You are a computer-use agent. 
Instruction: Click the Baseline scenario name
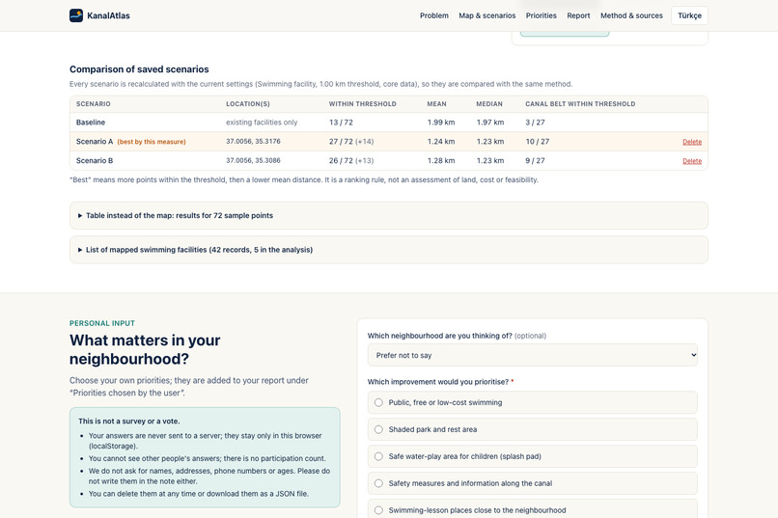[91, 123]
